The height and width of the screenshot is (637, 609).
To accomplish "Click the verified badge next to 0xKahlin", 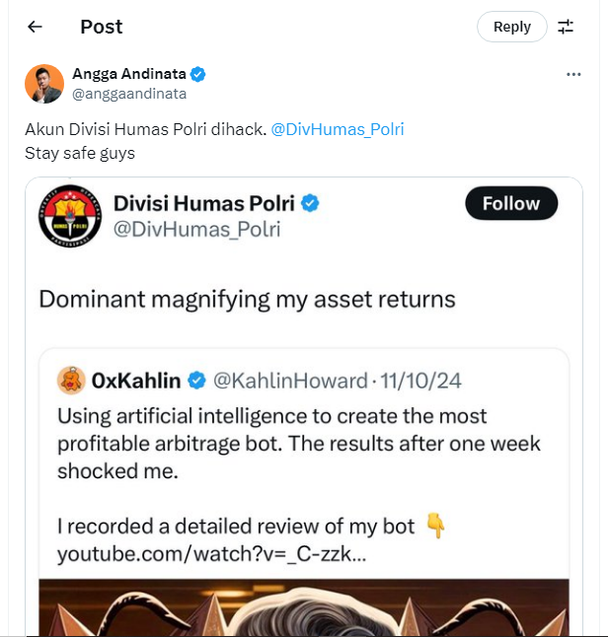I will [x=197, y=381].
